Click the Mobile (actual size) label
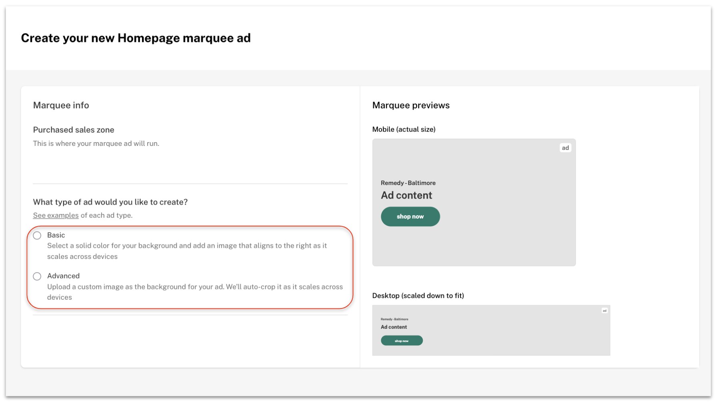The height and width of the screenshot is (402, 716). point(404,129)
